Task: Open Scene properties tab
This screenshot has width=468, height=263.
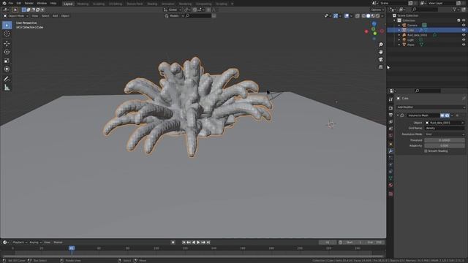Action: pos(390,129)
